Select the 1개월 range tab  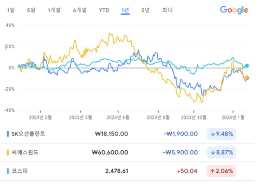[54, 10]
